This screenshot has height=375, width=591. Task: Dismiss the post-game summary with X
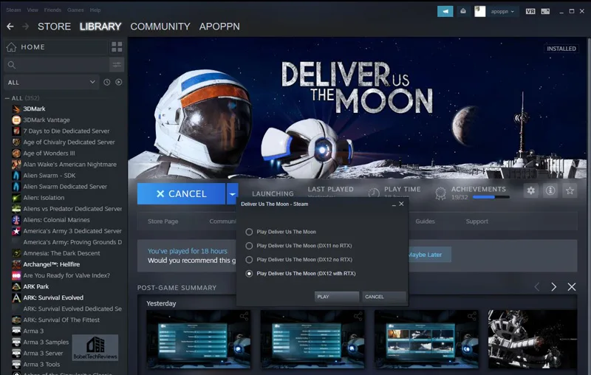click(572, 287)
